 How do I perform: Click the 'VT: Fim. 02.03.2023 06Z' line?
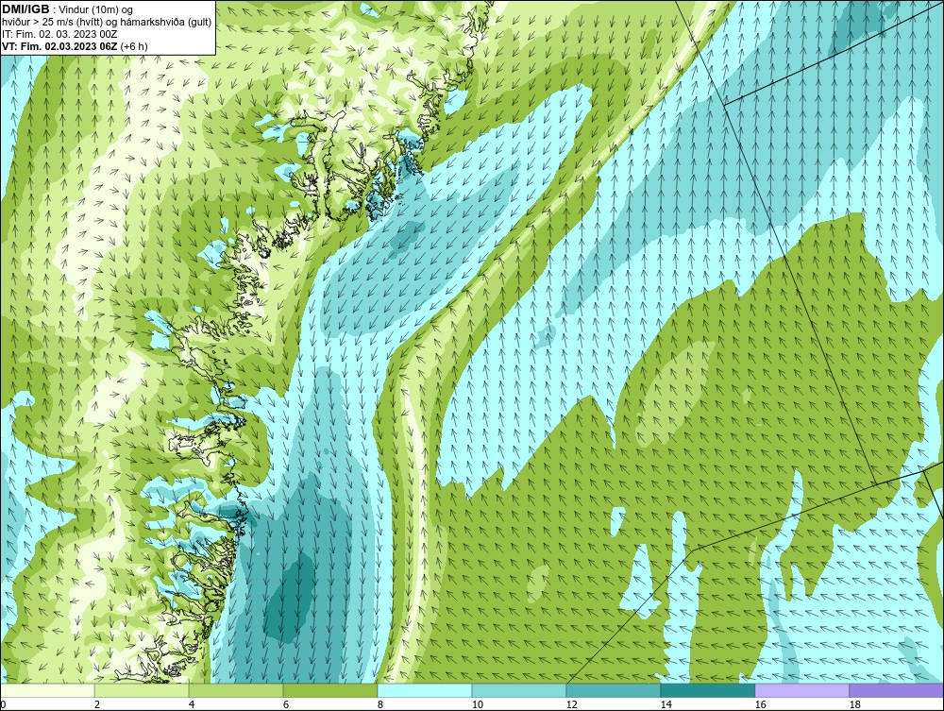point(75,45)
